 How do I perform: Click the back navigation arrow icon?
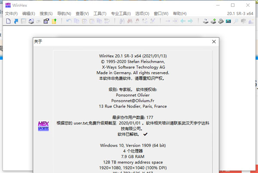[x=183, y=21]
